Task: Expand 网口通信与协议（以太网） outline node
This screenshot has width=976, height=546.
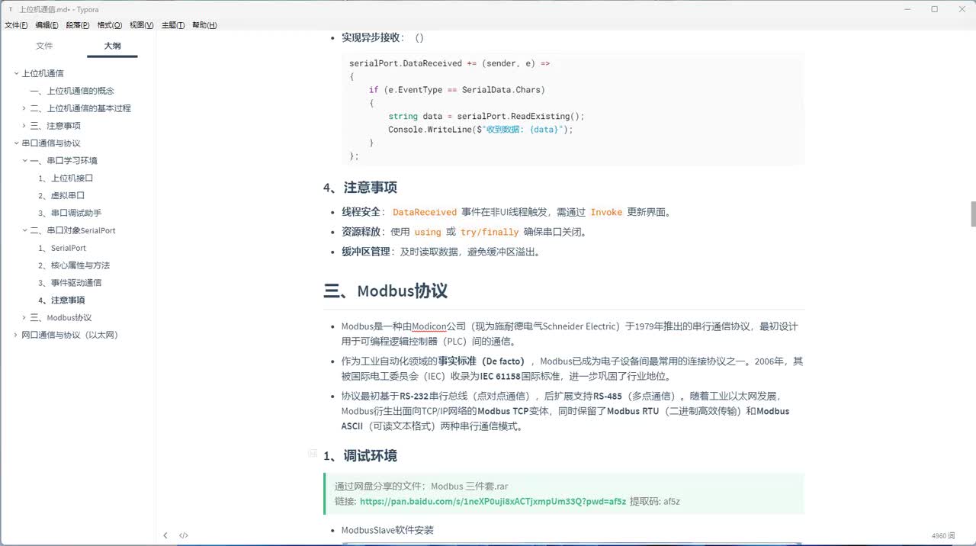Action: pos(16,335)
